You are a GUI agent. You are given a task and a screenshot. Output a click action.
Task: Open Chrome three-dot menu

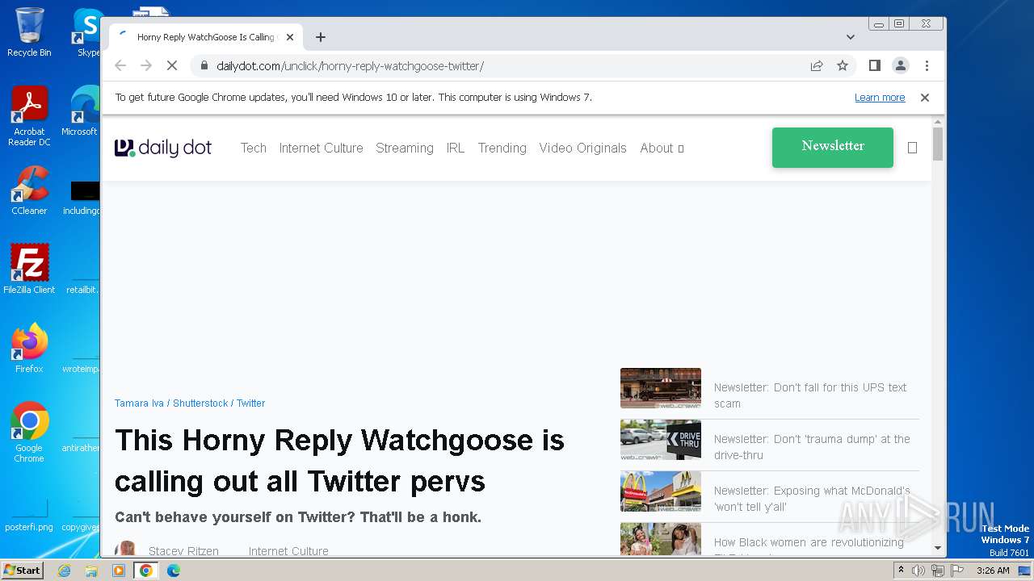click(927, 66)
